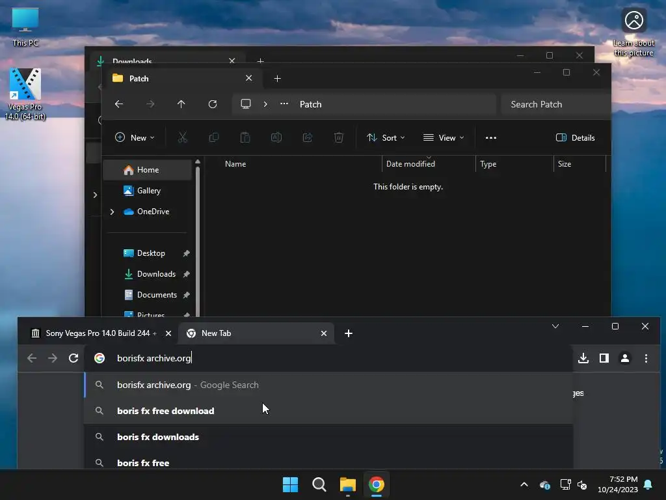Go back in Patch Explorer window
The width and height of the screenshot is (666, 500).
[x=119, y=104]
